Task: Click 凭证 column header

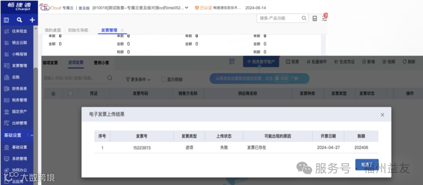Action: 94,94
